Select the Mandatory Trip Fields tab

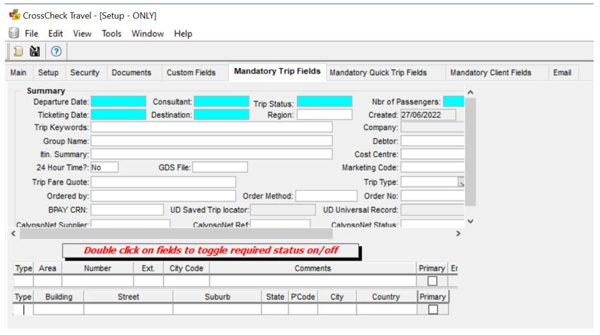(277, 71)
